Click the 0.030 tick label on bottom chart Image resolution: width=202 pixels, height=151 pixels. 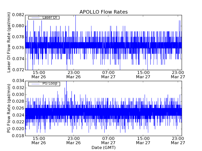coord(18,95)
